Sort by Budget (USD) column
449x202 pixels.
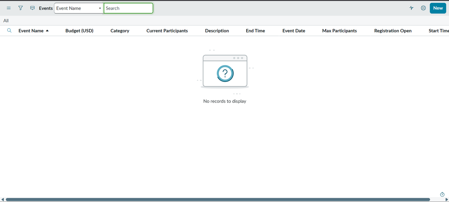pyautogui.click(x=79, y=31)
